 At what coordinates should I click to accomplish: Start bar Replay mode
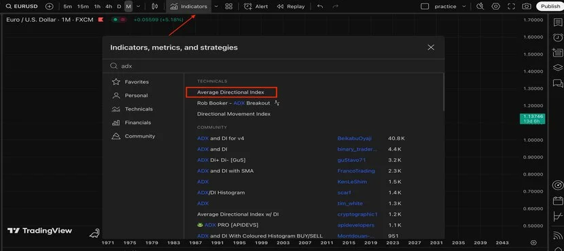pyautogui.click(x=291, y=7)
